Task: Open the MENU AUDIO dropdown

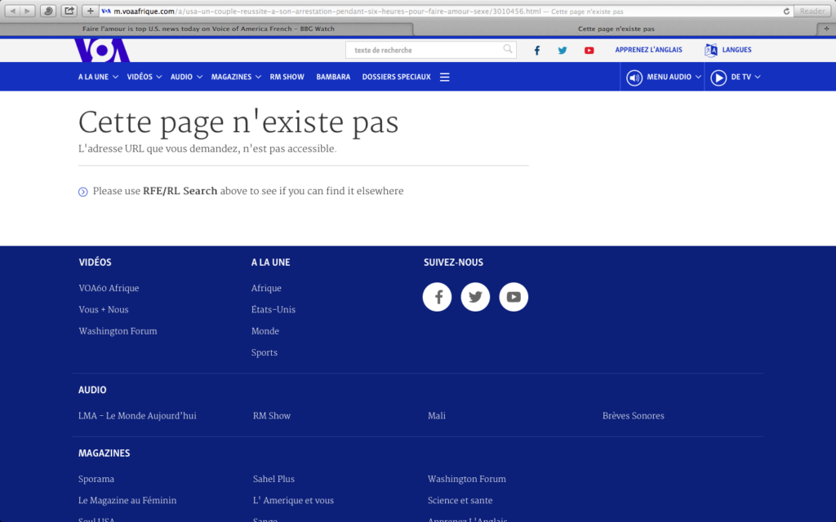Action: [665, 77]
